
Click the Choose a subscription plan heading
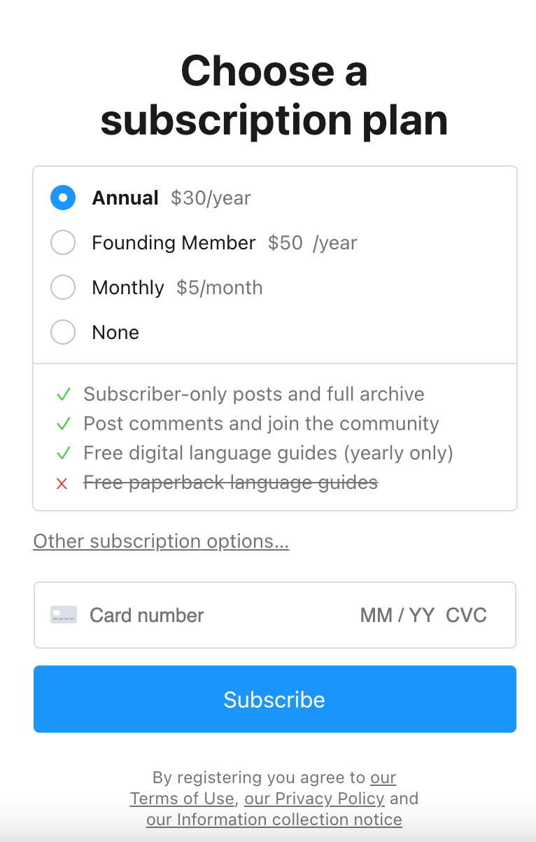(274, 95)
